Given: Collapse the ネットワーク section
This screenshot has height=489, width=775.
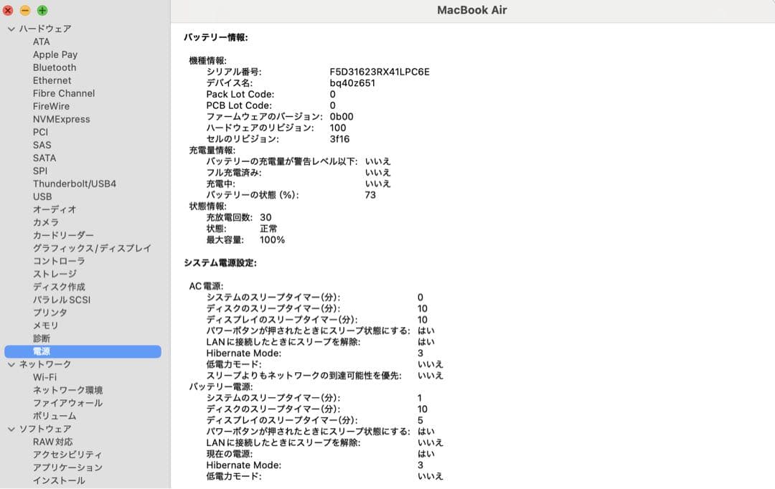Looking at the screenshot, I should click(x=11, y=364).
